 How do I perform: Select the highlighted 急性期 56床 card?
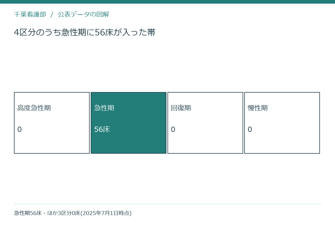[x=128, y=123]
